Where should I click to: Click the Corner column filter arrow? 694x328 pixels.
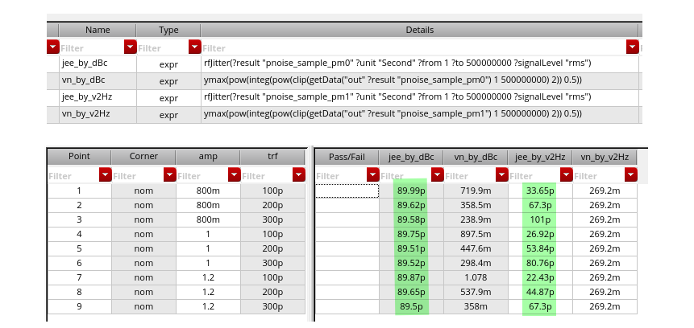[x=169, y=174]
